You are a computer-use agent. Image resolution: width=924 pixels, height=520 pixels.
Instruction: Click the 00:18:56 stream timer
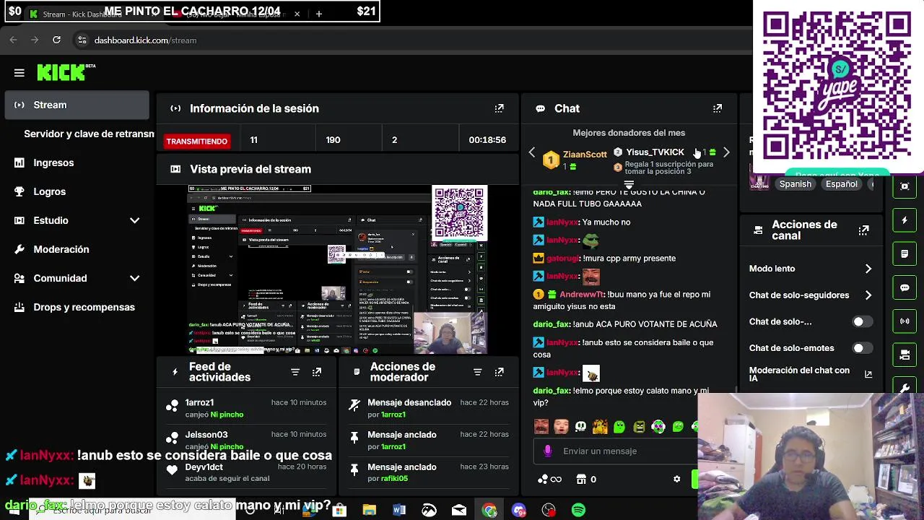487,140
